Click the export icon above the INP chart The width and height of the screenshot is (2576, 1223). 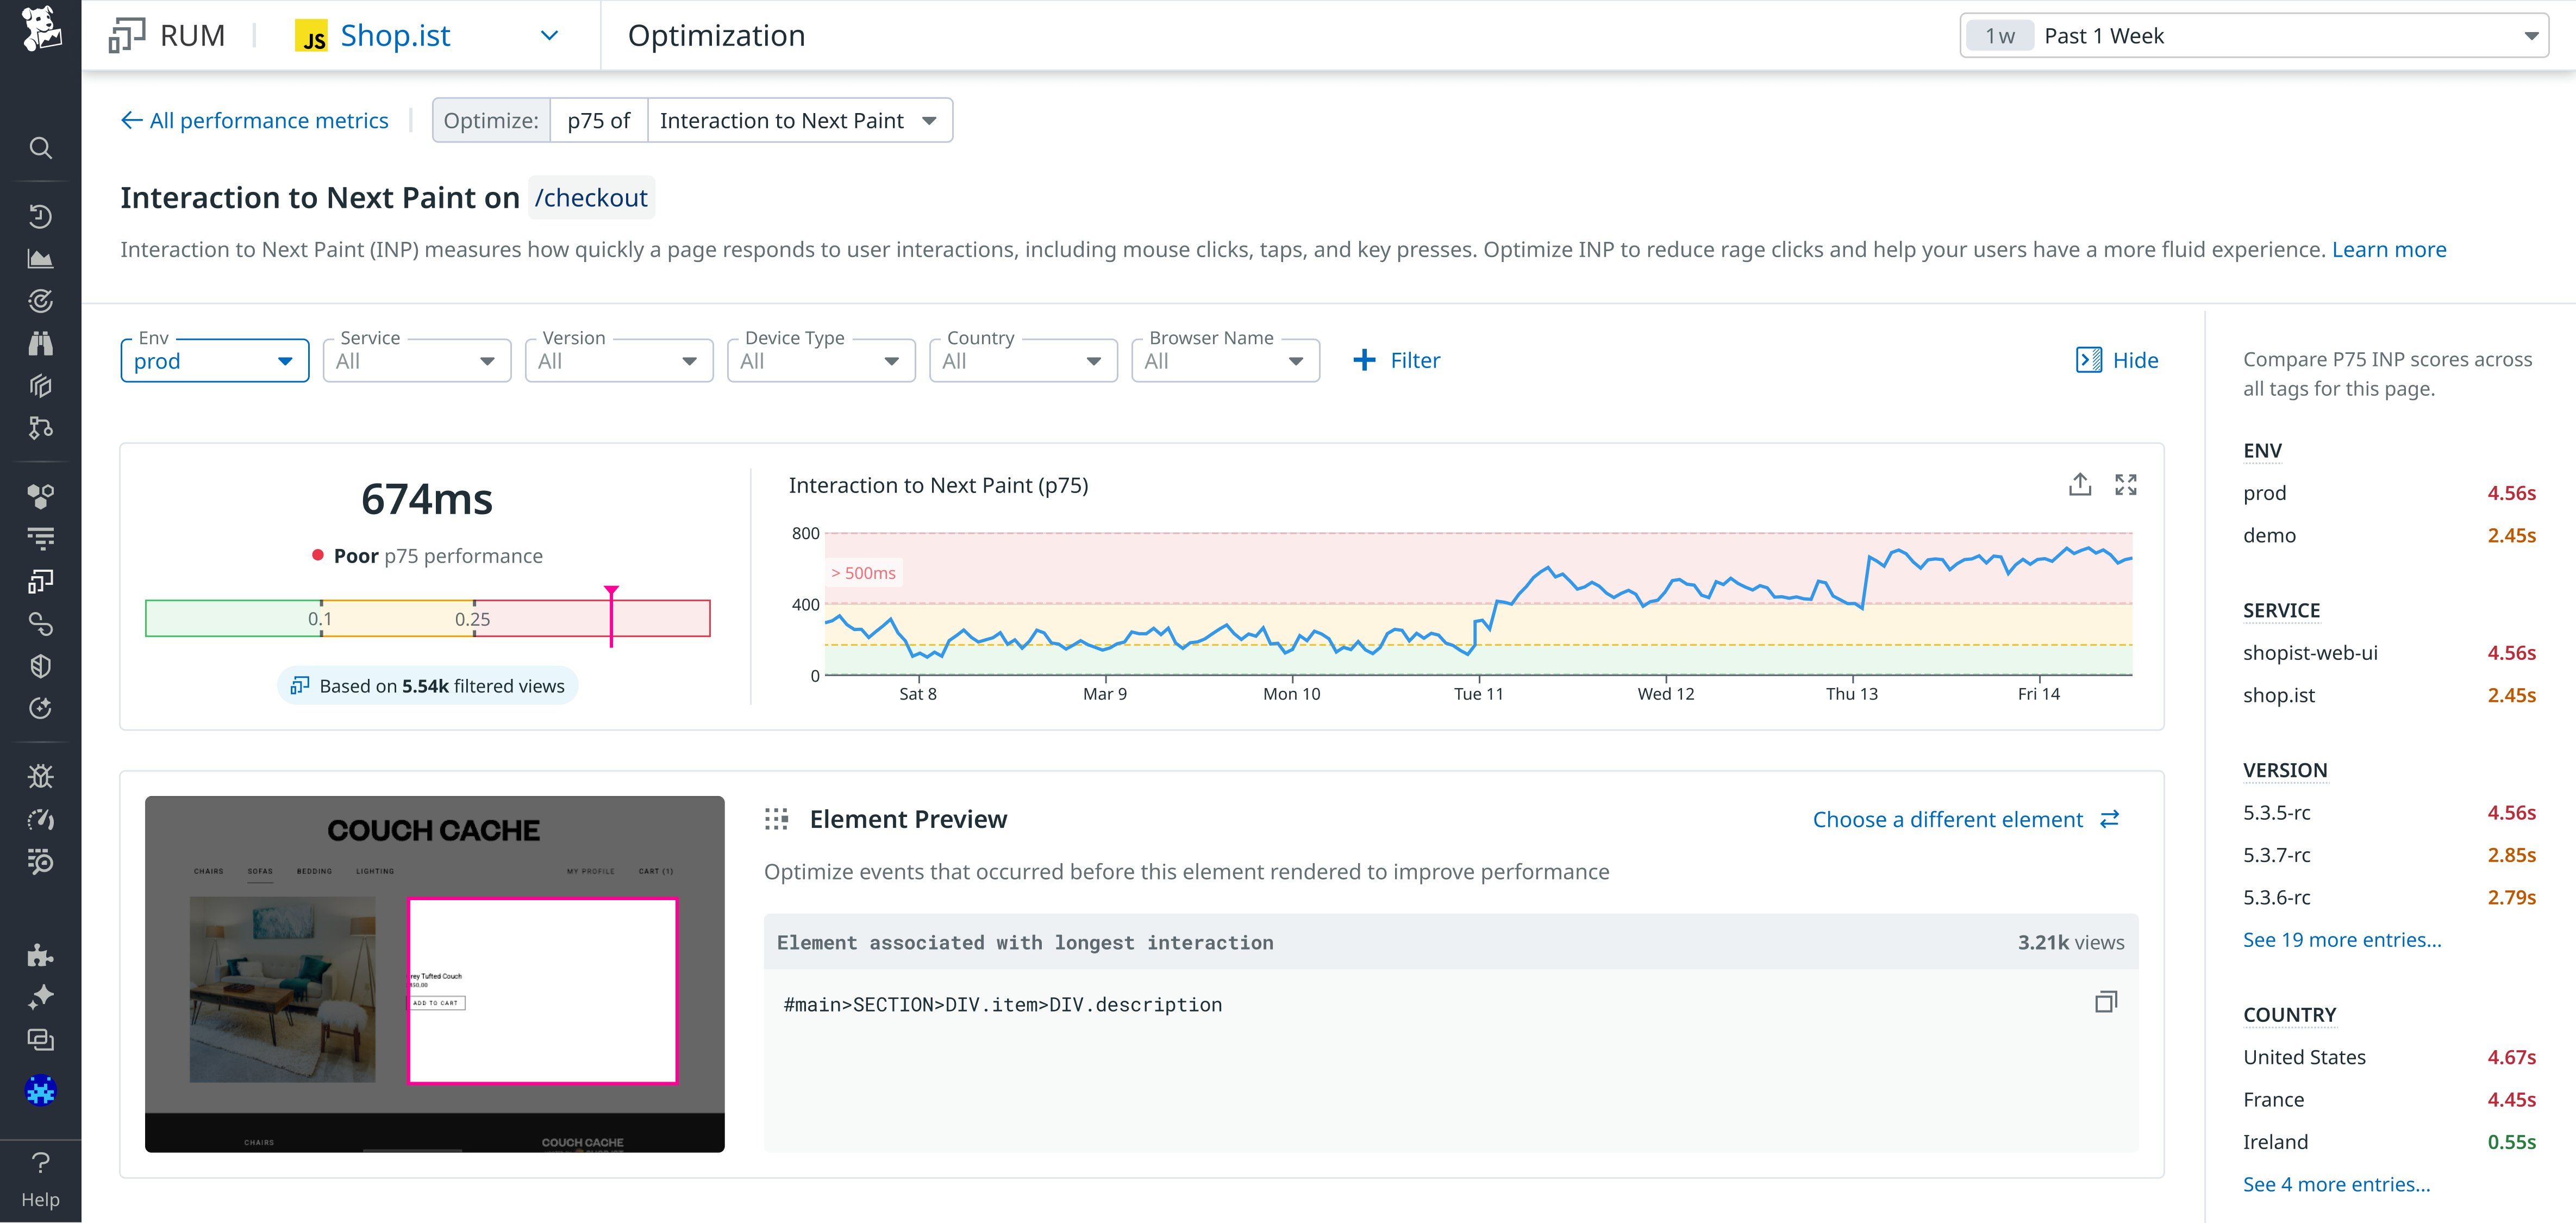click(x=2081, y=483)
